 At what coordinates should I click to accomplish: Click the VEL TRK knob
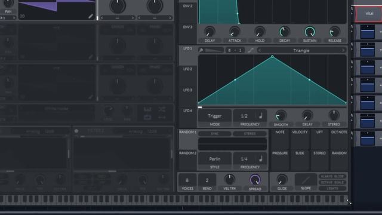[229, 179]
